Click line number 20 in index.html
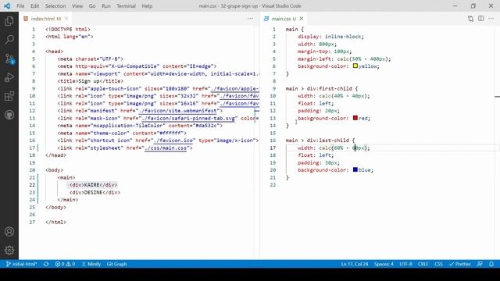The width and height of the screenshot is (500, 281). (32, 170)
